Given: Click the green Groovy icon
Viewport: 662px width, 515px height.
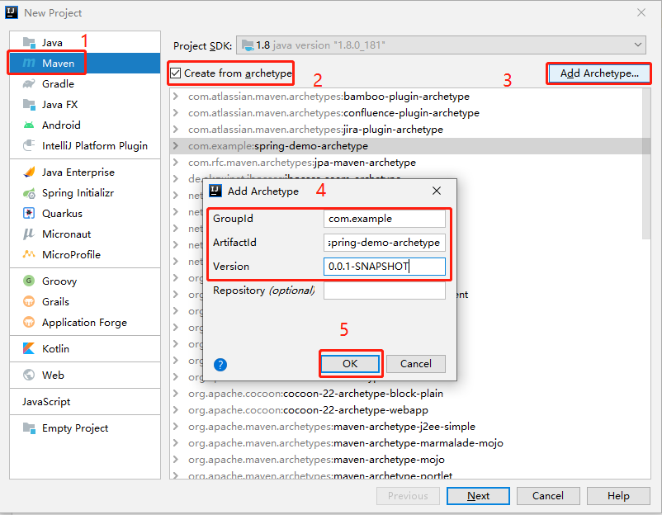Looking at the screenshot, I should point(29,281).
